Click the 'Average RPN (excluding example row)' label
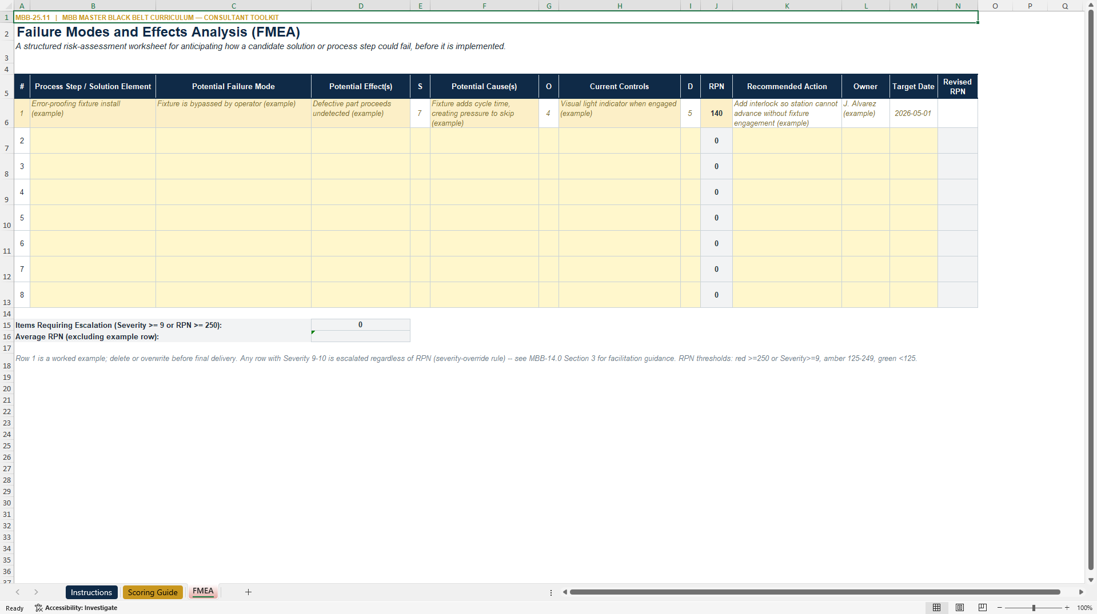This screenshot has height=614, width=1097. (87, 336)
